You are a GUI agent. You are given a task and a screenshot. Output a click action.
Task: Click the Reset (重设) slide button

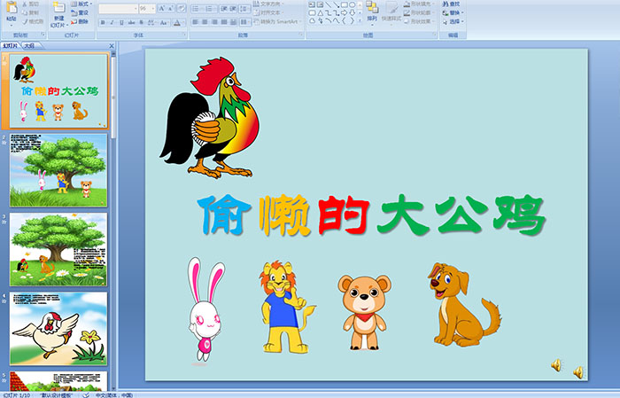point(80,12)
